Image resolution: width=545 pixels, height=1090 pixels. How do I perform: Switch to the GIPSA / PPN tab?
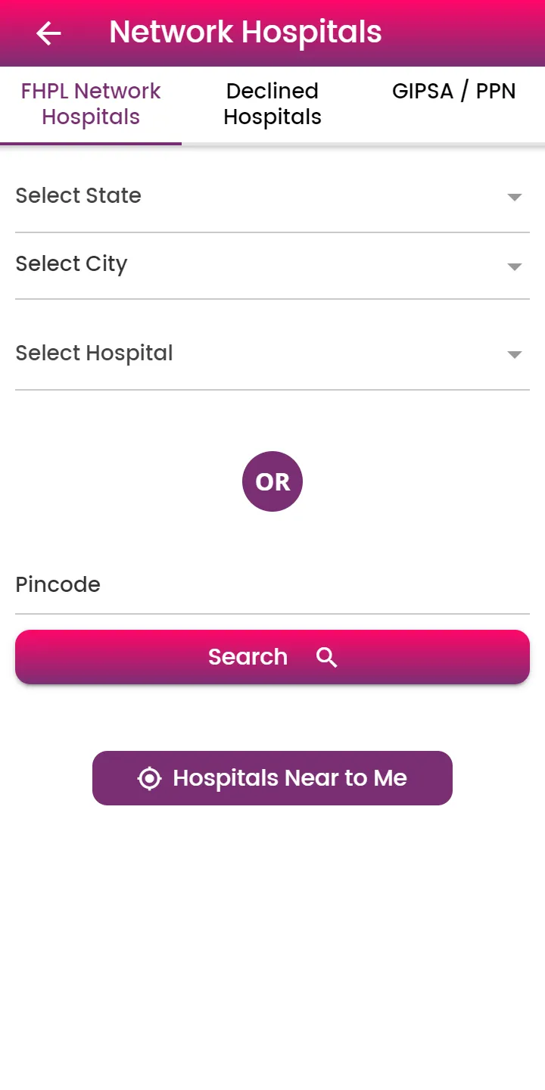tap(453, 92)
